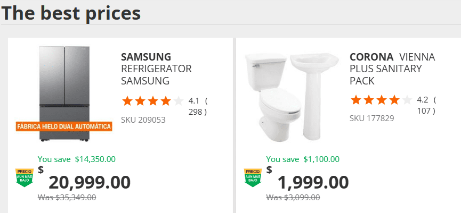Click the $20,999.00 refrigerator price

[x=89, y=182]
